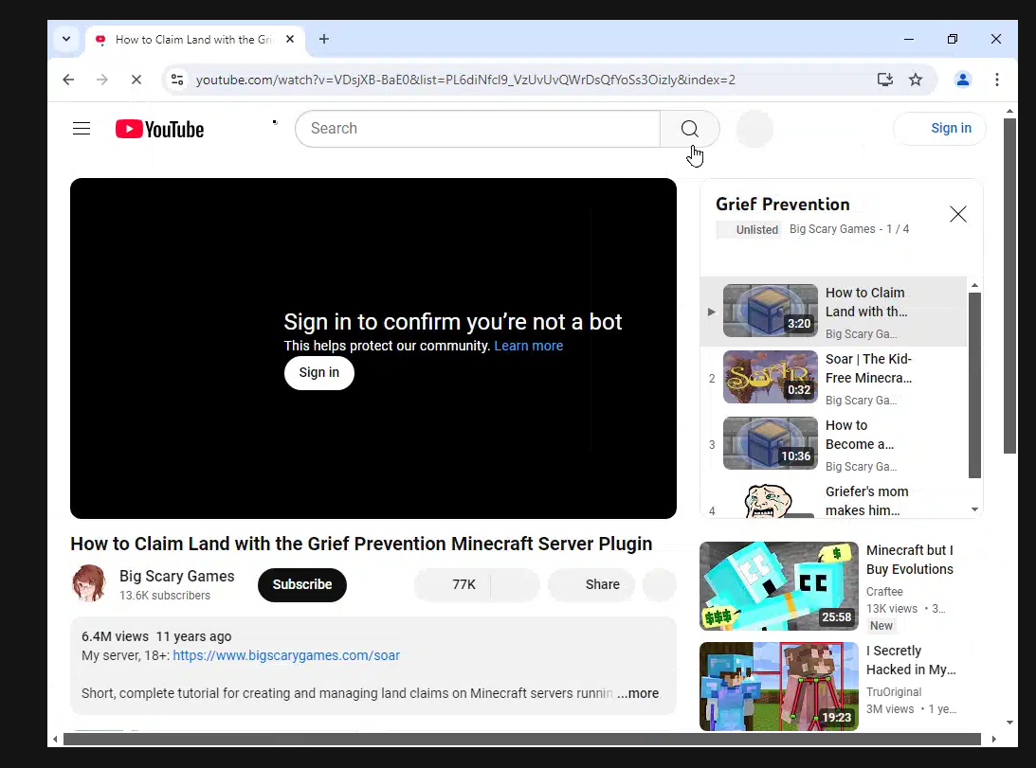
Task: Click the playlist panel scrollbar thumb
Action: tap(974, 385)
